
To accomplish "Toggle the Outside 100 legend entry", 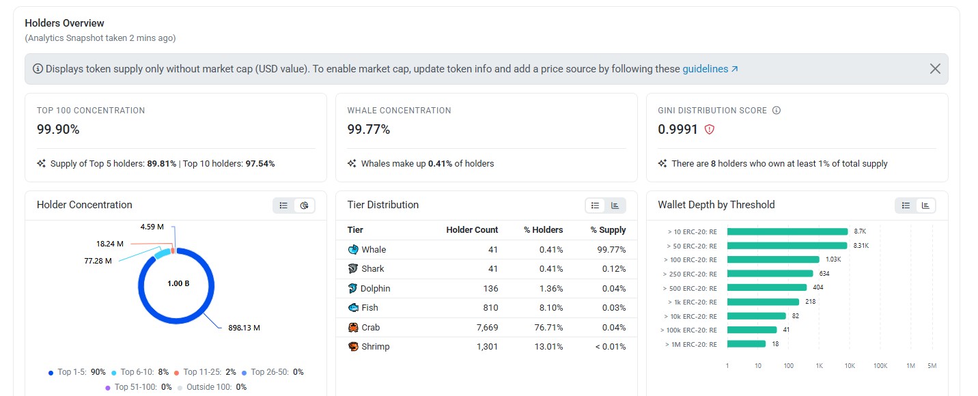I will [x=212, y=387].
